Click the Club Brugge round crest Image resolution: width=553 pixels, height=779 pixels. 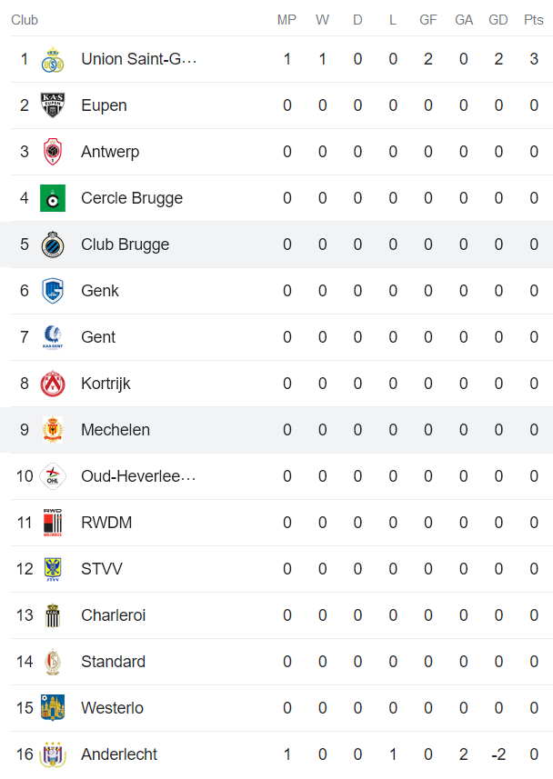coord(53,245)
